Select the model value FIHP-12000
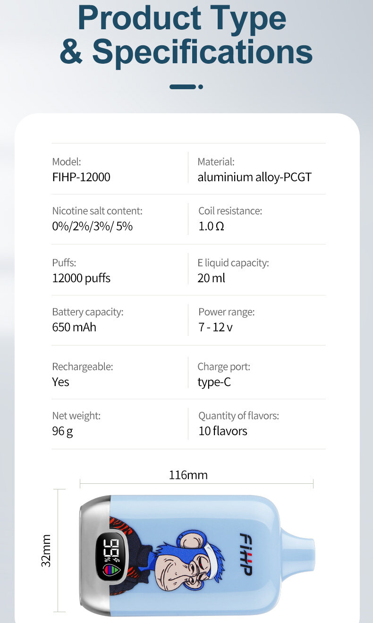The image size is (373, 623). tap(81, 177)
